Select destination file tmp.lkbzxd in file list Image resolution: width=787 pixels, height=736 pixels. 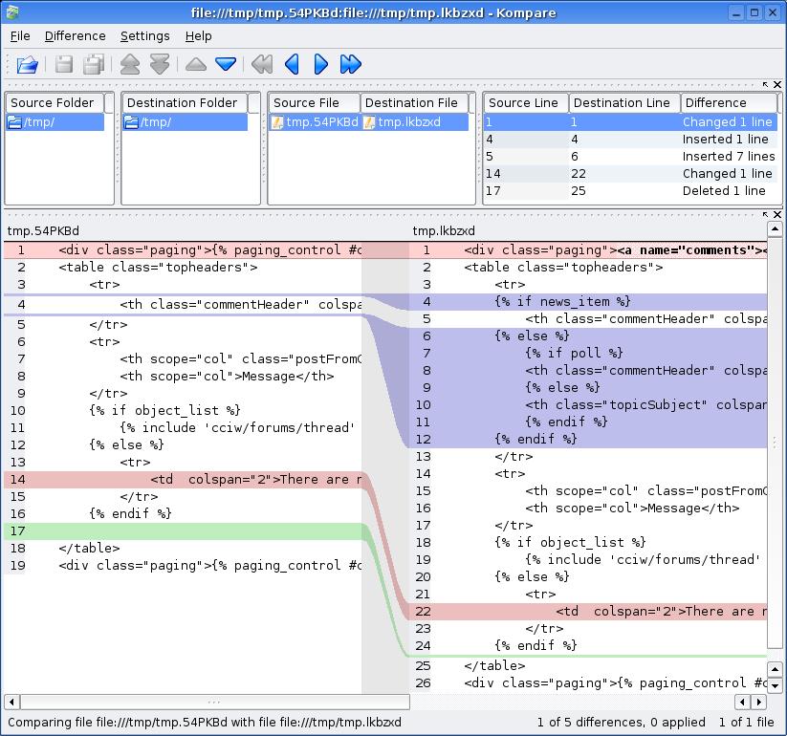(415, 122)
